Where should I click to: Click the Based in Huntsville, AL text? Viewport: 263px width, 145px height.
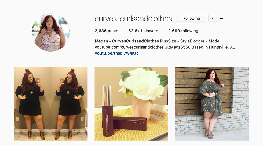click(213, 47)
